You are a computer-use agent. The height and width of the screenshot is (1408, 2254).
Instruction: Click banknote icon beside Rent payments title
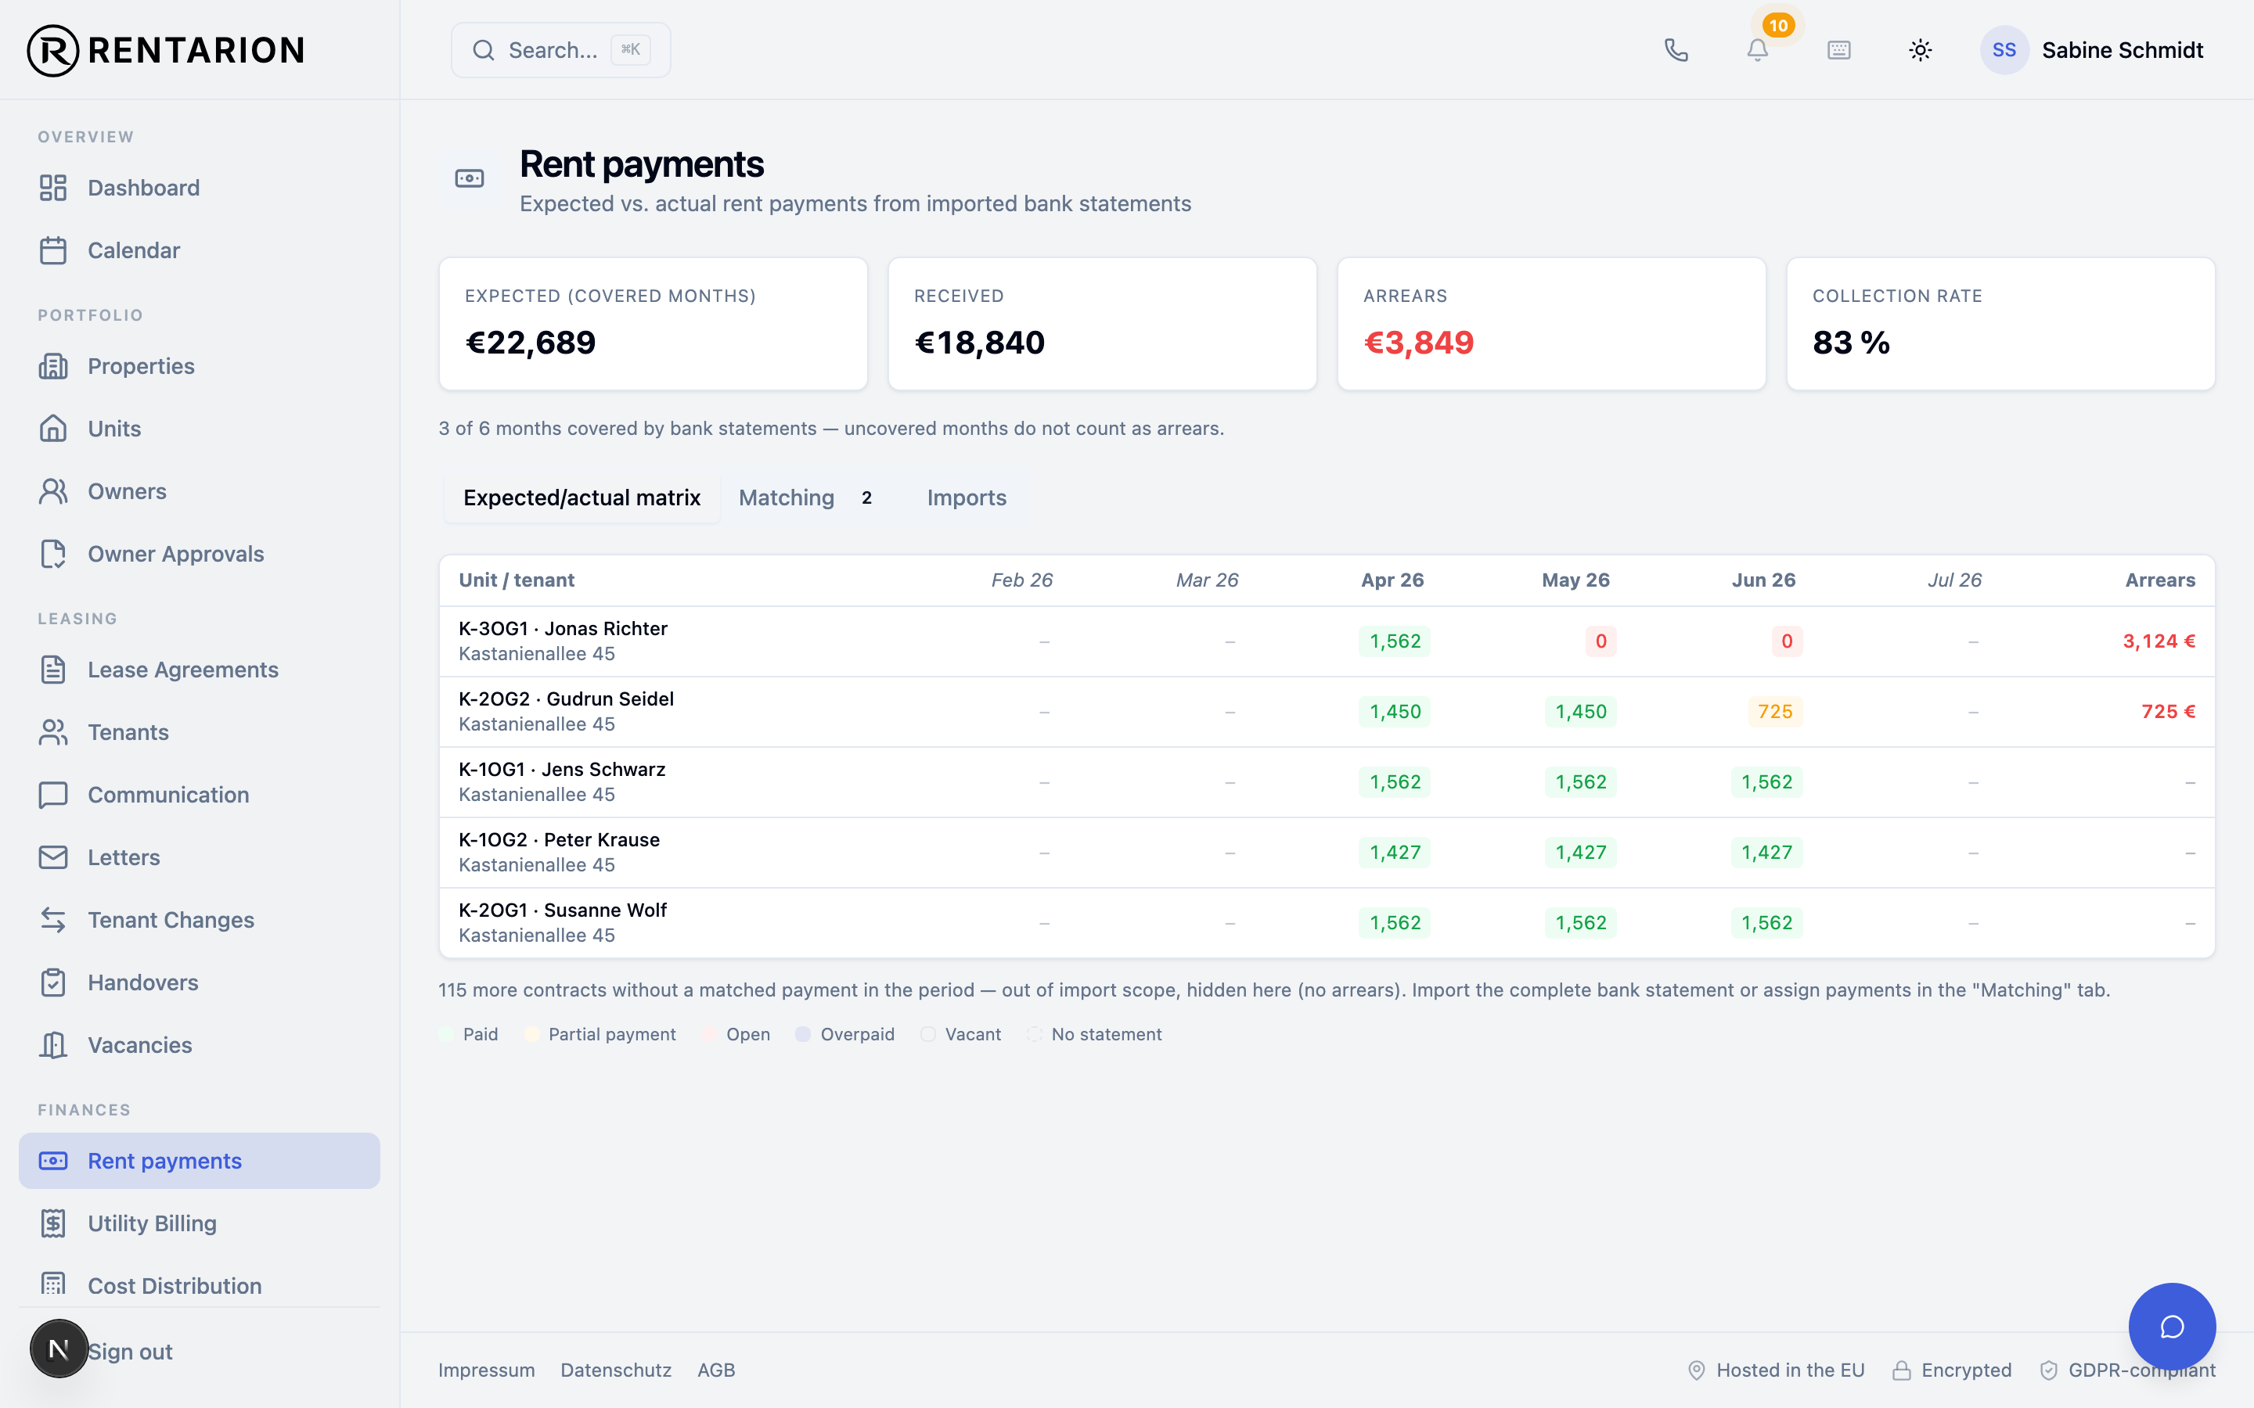470,178
